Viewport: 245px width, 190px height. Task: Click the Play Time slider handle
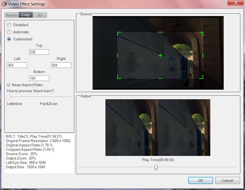pos(156,167)
